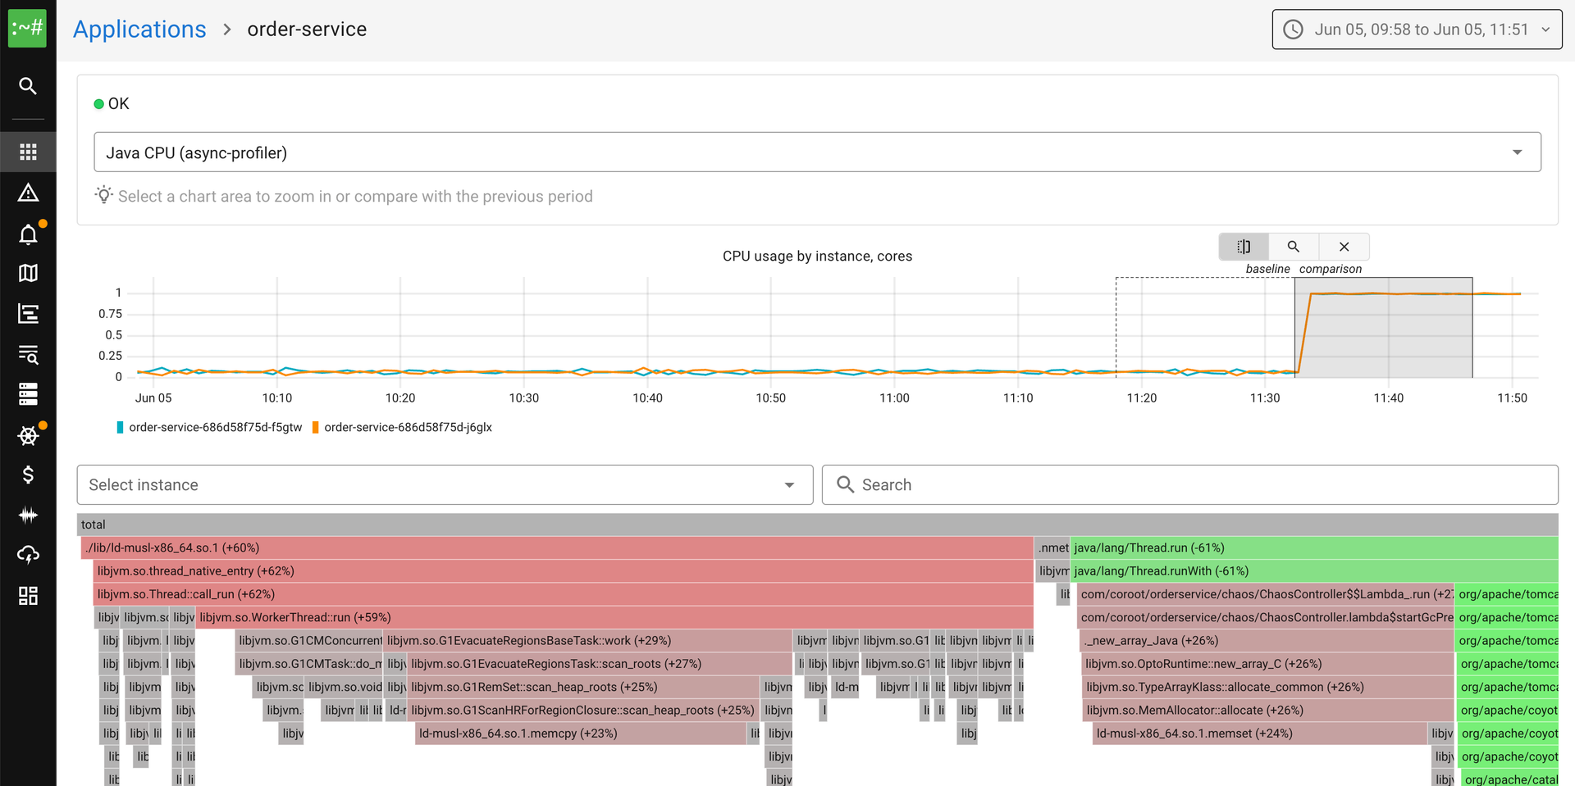The height and width of the screenshot is (786, 1575).
Task: Toggle legend order-service-686d58f75d-f5gtw
Action: [x=209, y=427]
